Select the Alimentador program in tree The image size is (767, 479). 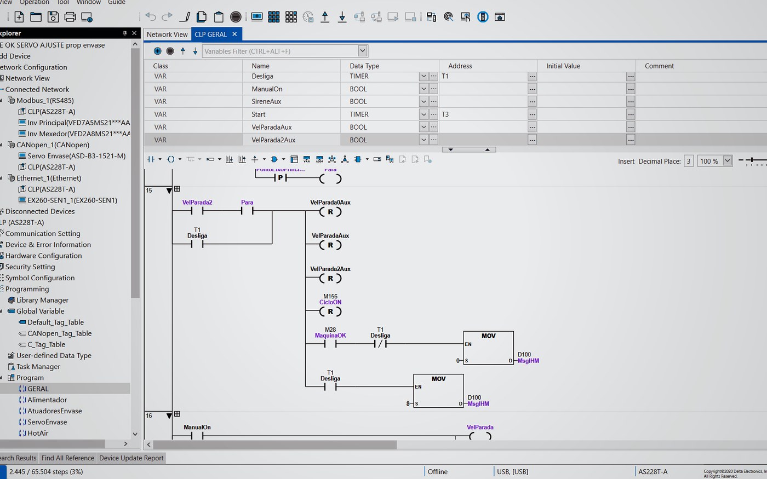click(x=47, y=400)
